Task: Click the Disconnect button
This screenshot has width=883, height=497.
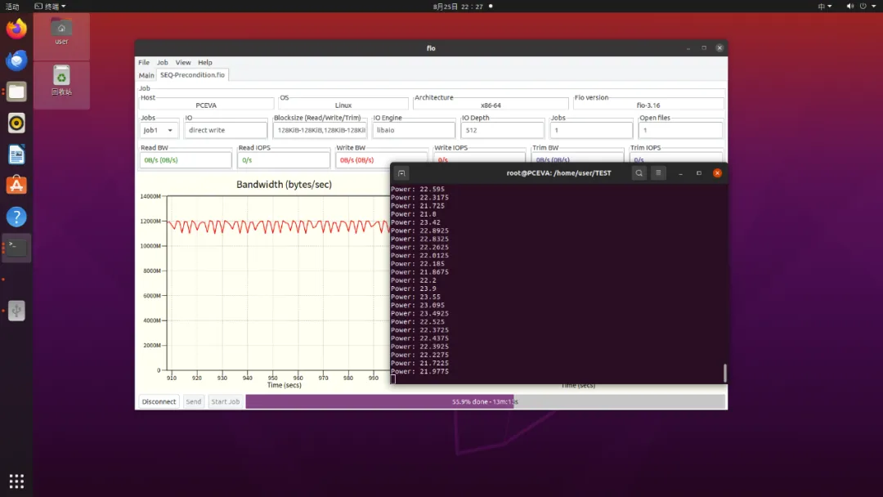Action: point(159,401)
